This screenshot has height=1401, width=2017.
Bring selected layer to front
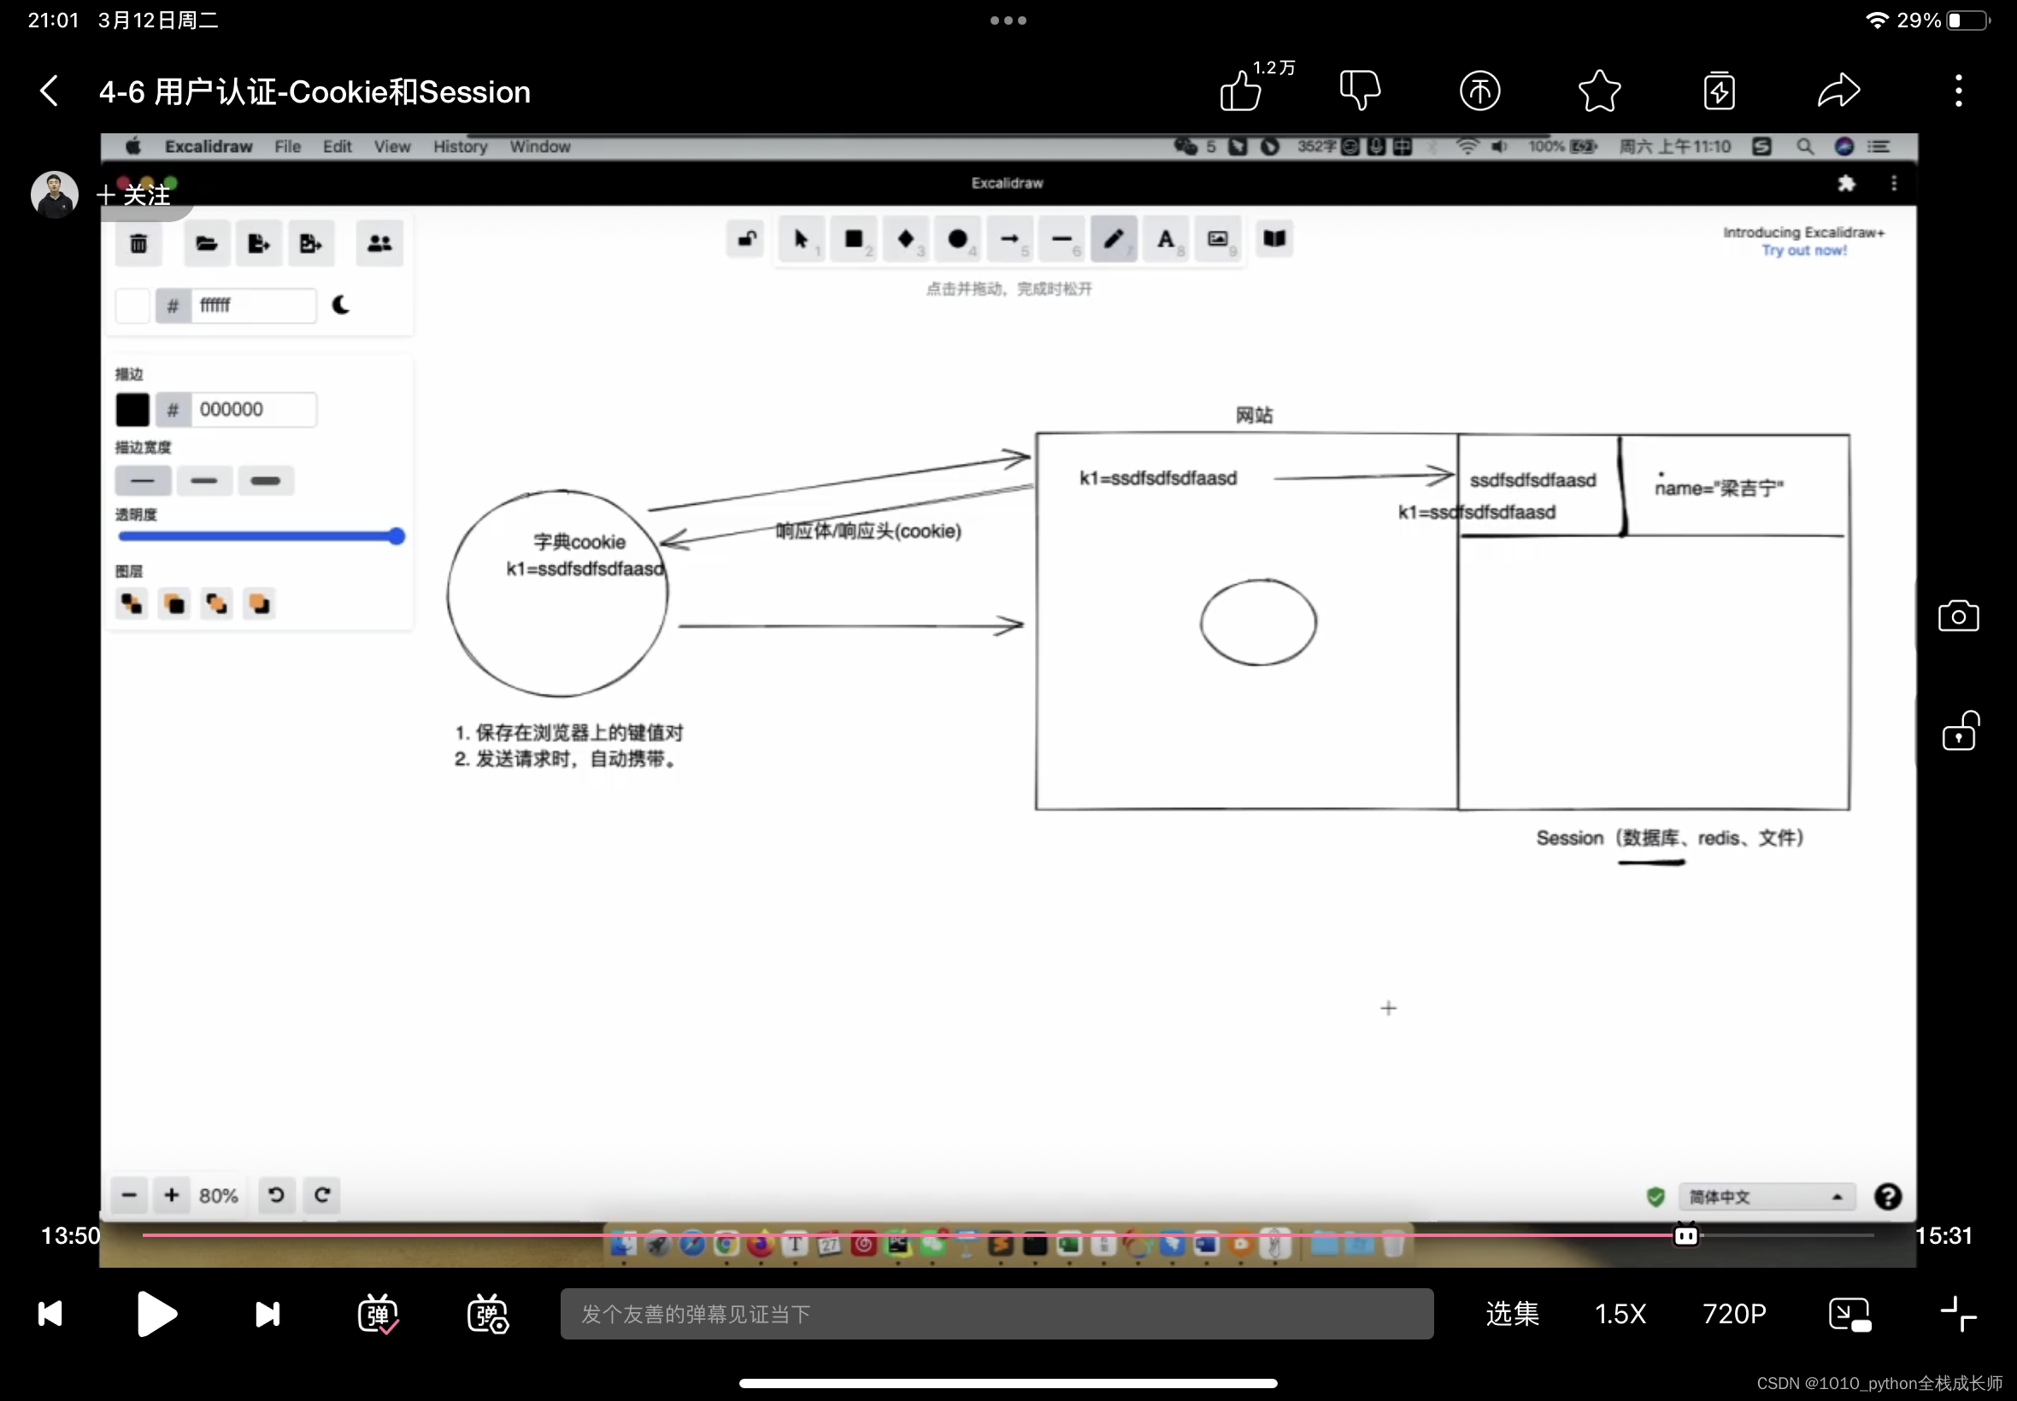pyautogui.click(x=260, y=604)
